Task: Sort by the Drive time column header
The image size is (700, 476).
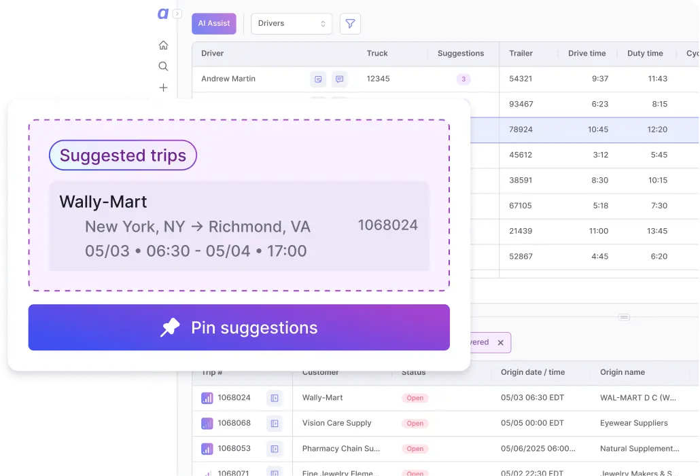Action: point(587,54)
